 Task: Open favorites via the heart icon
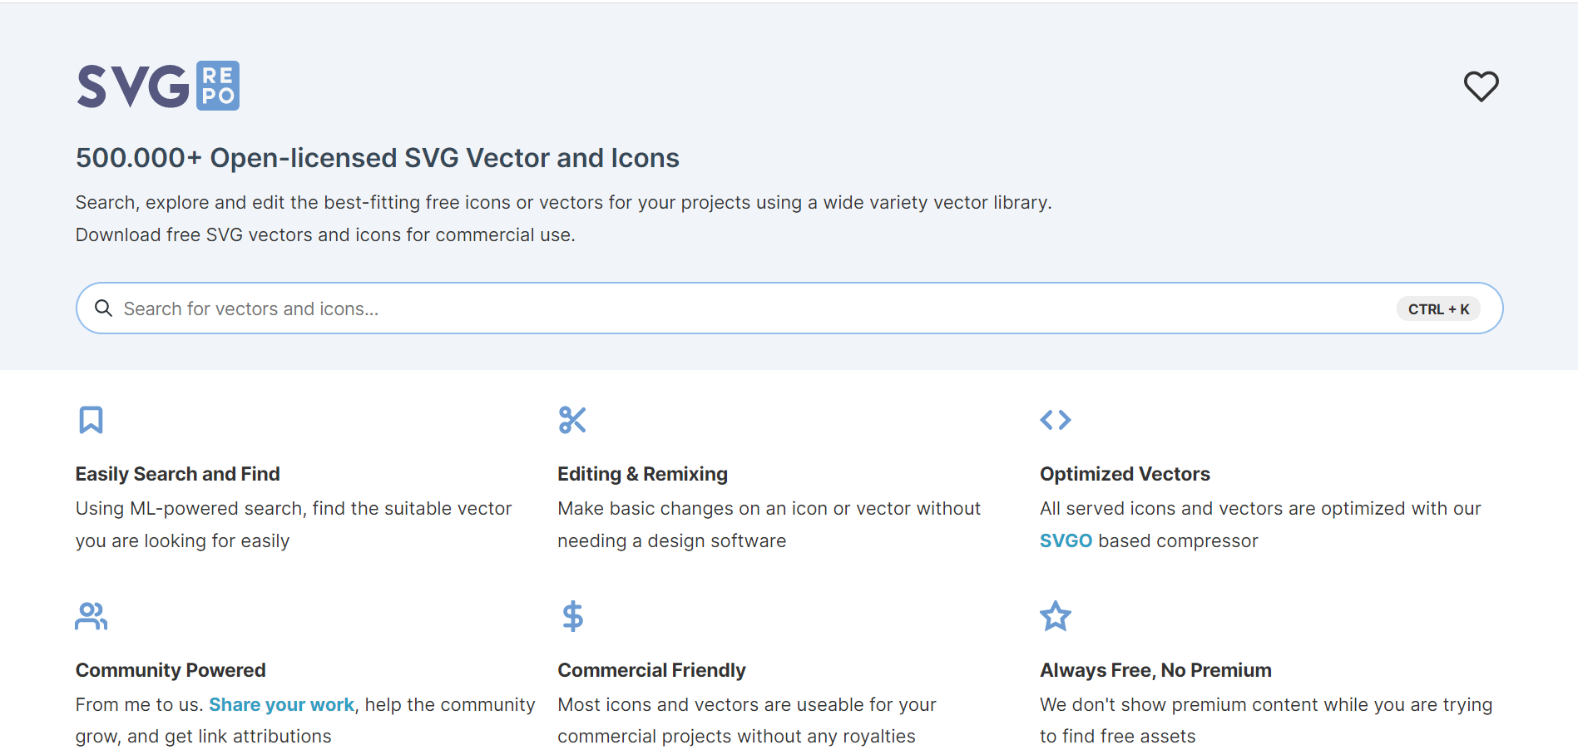pyautogui.click(x=1481, y=86)
